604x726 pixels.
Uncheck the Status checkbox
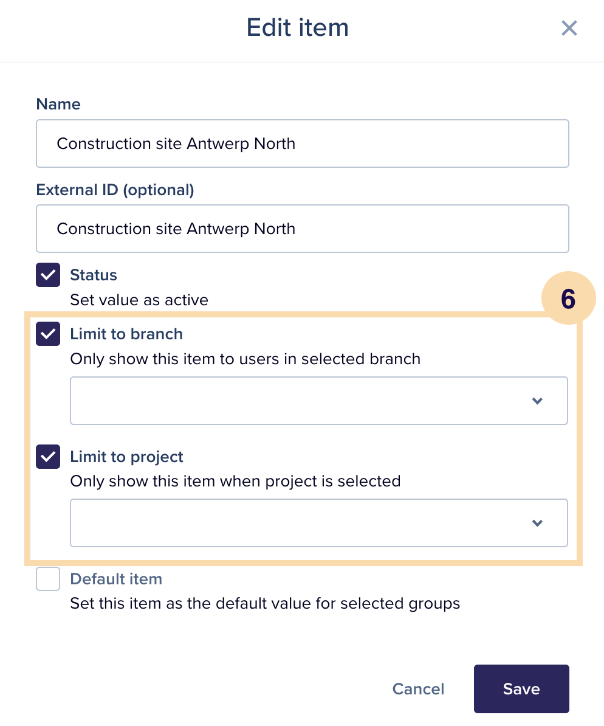[48, 275]
